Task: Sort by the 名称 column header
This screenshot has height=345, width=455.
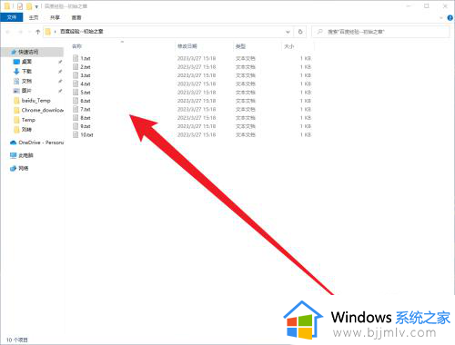Action: tap(76, 46)
